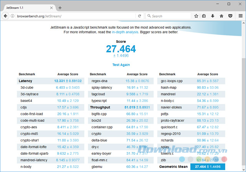Image resolution: width=246 pixels, height=172 pixels.
Task: Select the n-body.c benchmark name
Action: pyautogui.click(x=168, y=101)
